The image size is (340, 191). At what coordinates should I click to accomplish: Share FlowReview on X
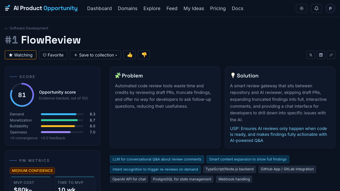[311, 55]
